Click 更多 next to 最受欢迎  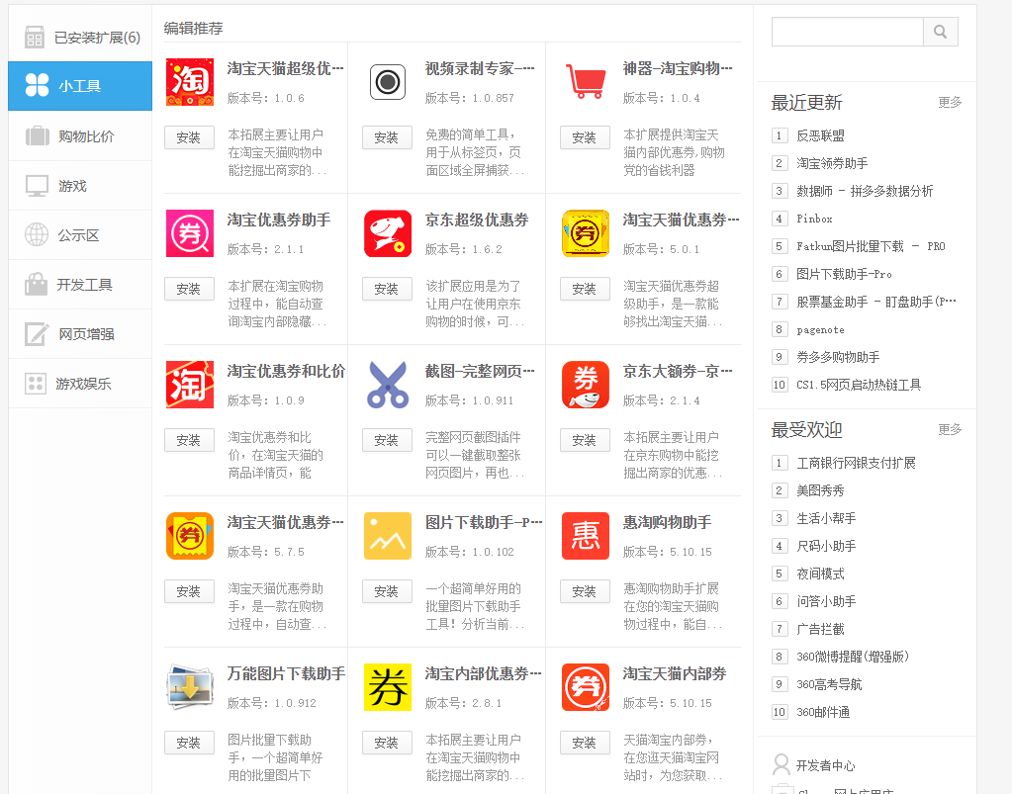click(950, 429)
